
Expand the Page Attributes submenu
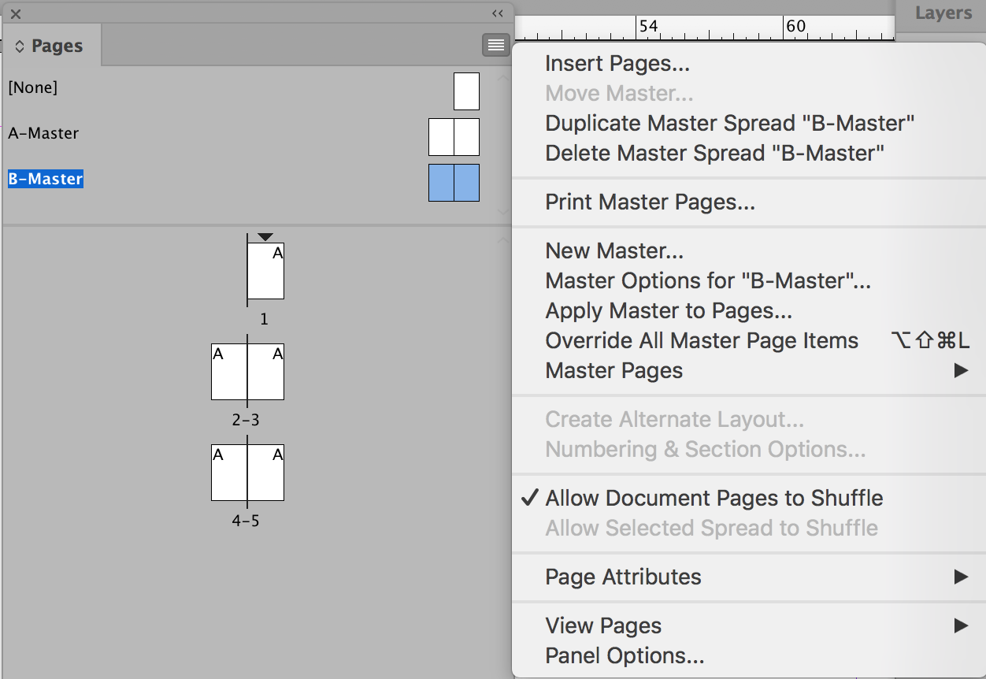pyautogui.click(x=623, y=577)
